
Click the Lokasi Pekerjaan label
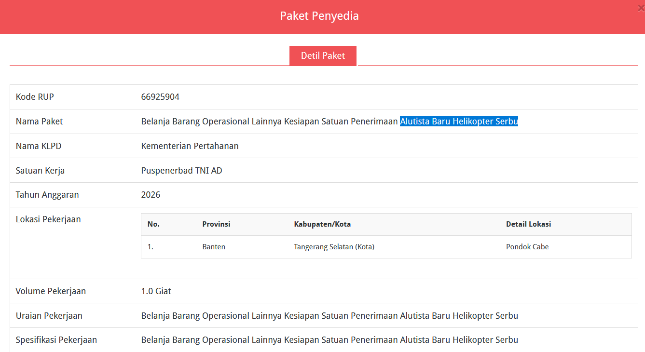click(x=48, y=219)
